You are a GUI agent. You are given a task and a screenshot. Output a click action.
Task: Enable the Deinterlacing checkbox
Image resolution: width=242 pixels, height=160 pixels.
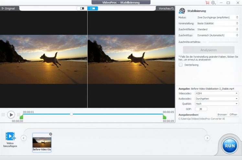181,65
